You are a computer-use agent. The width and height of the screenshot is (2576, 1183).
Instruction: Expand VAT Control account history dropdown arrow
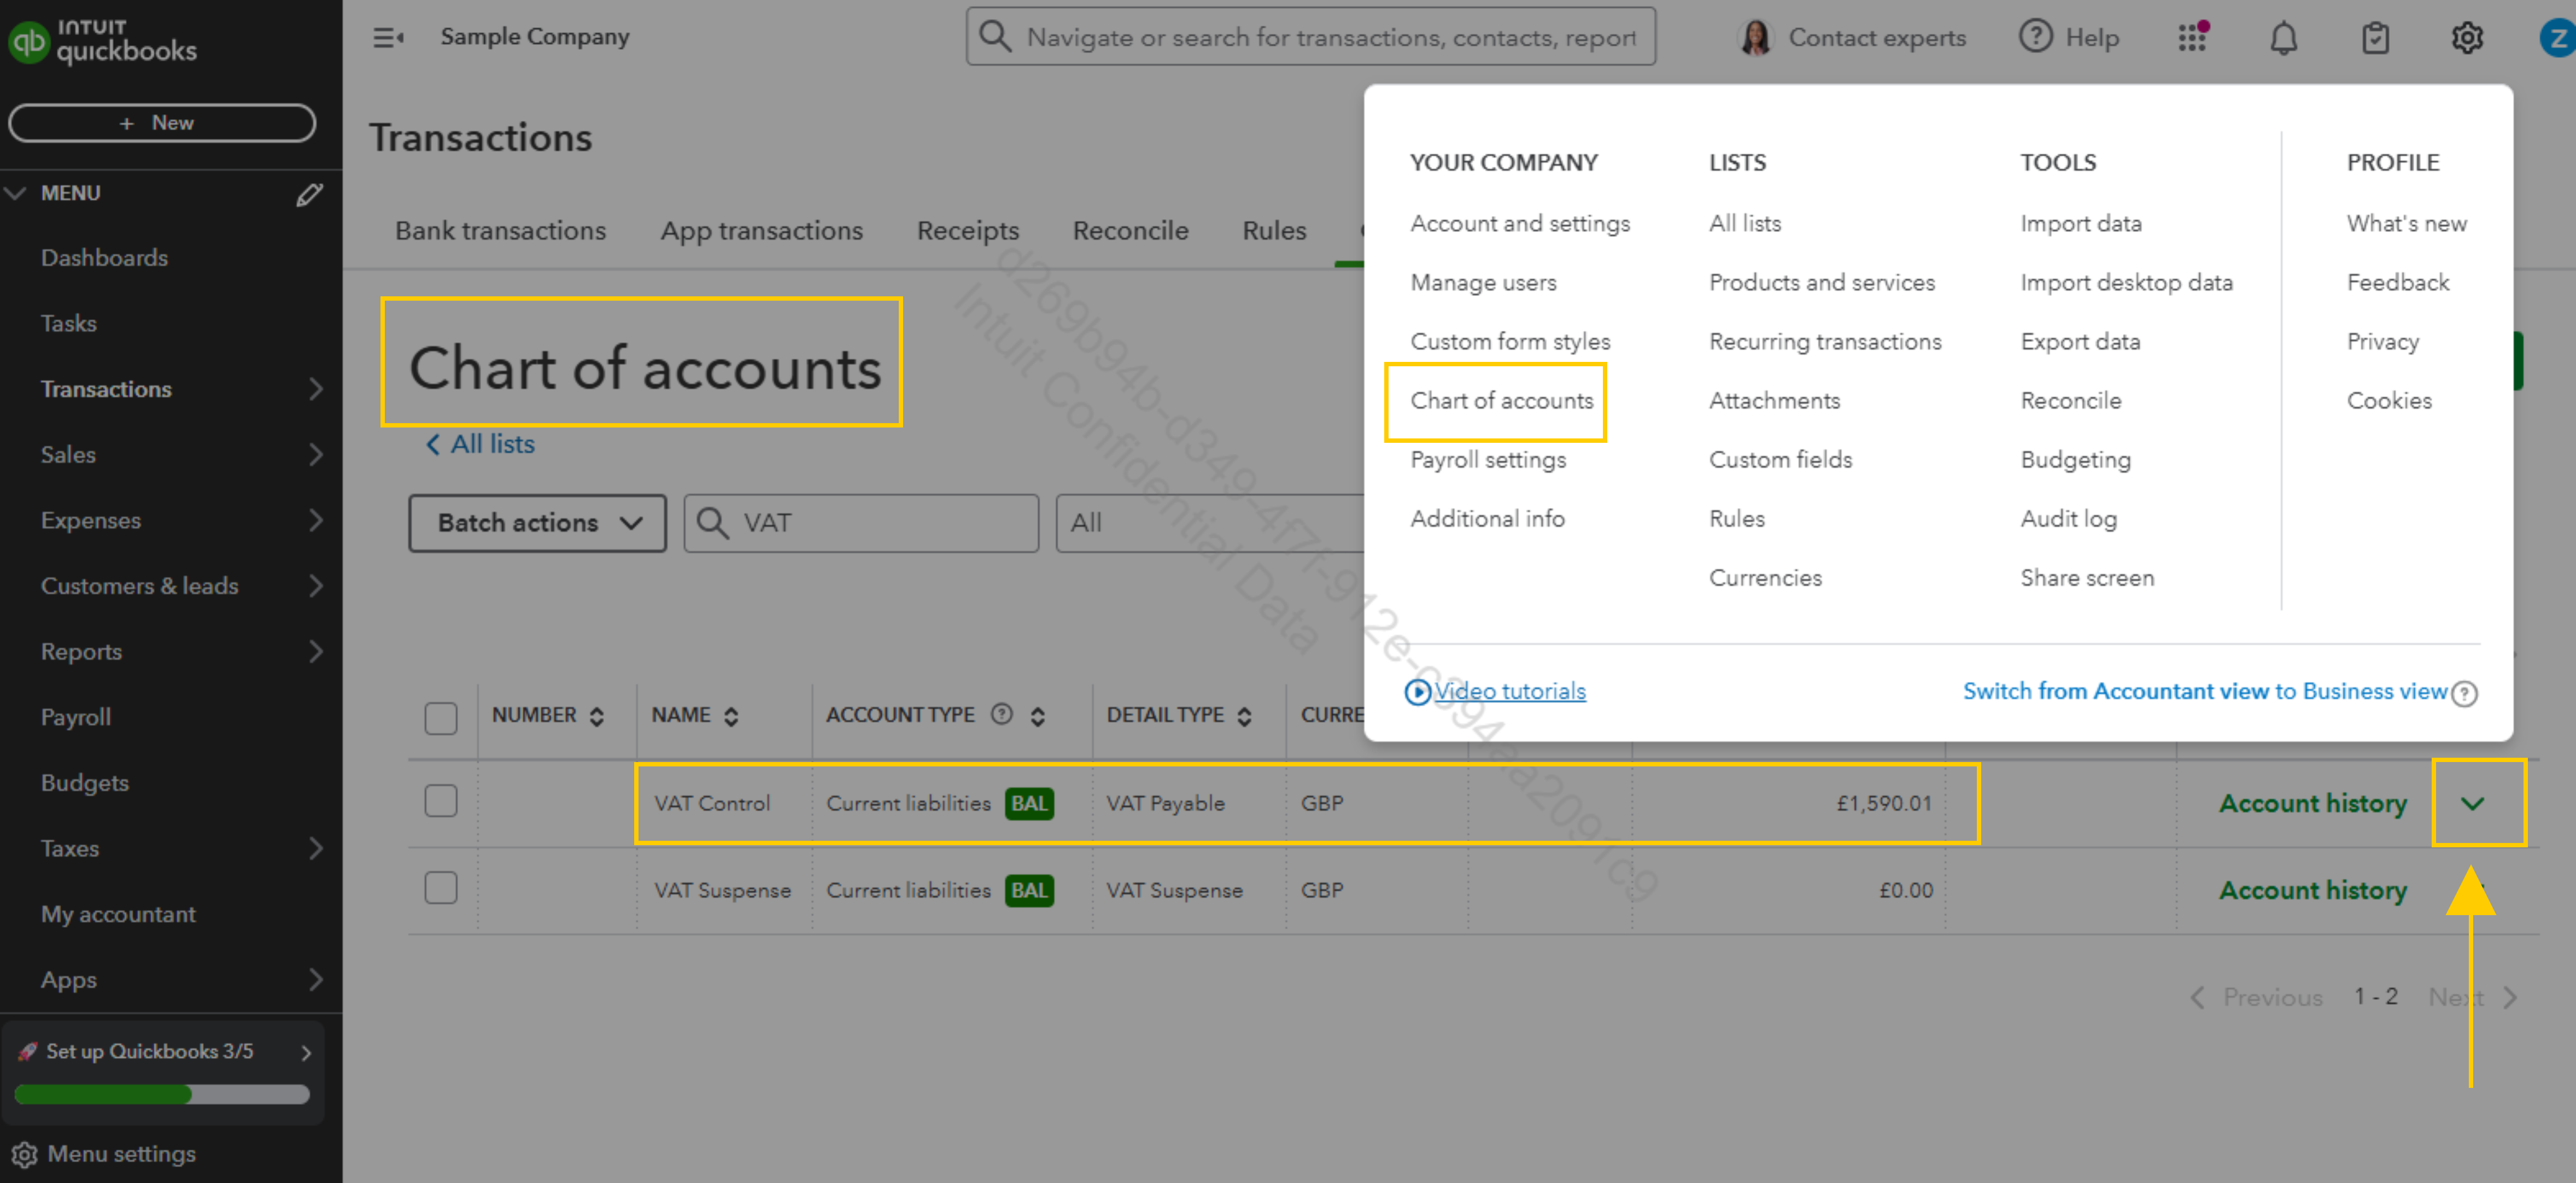[2472, 803]
